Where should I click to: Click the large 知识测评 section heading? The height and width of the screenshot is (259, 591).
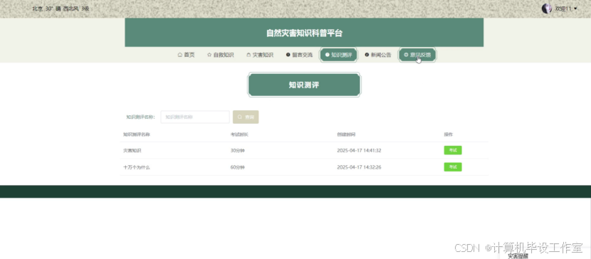coord(304,85)
